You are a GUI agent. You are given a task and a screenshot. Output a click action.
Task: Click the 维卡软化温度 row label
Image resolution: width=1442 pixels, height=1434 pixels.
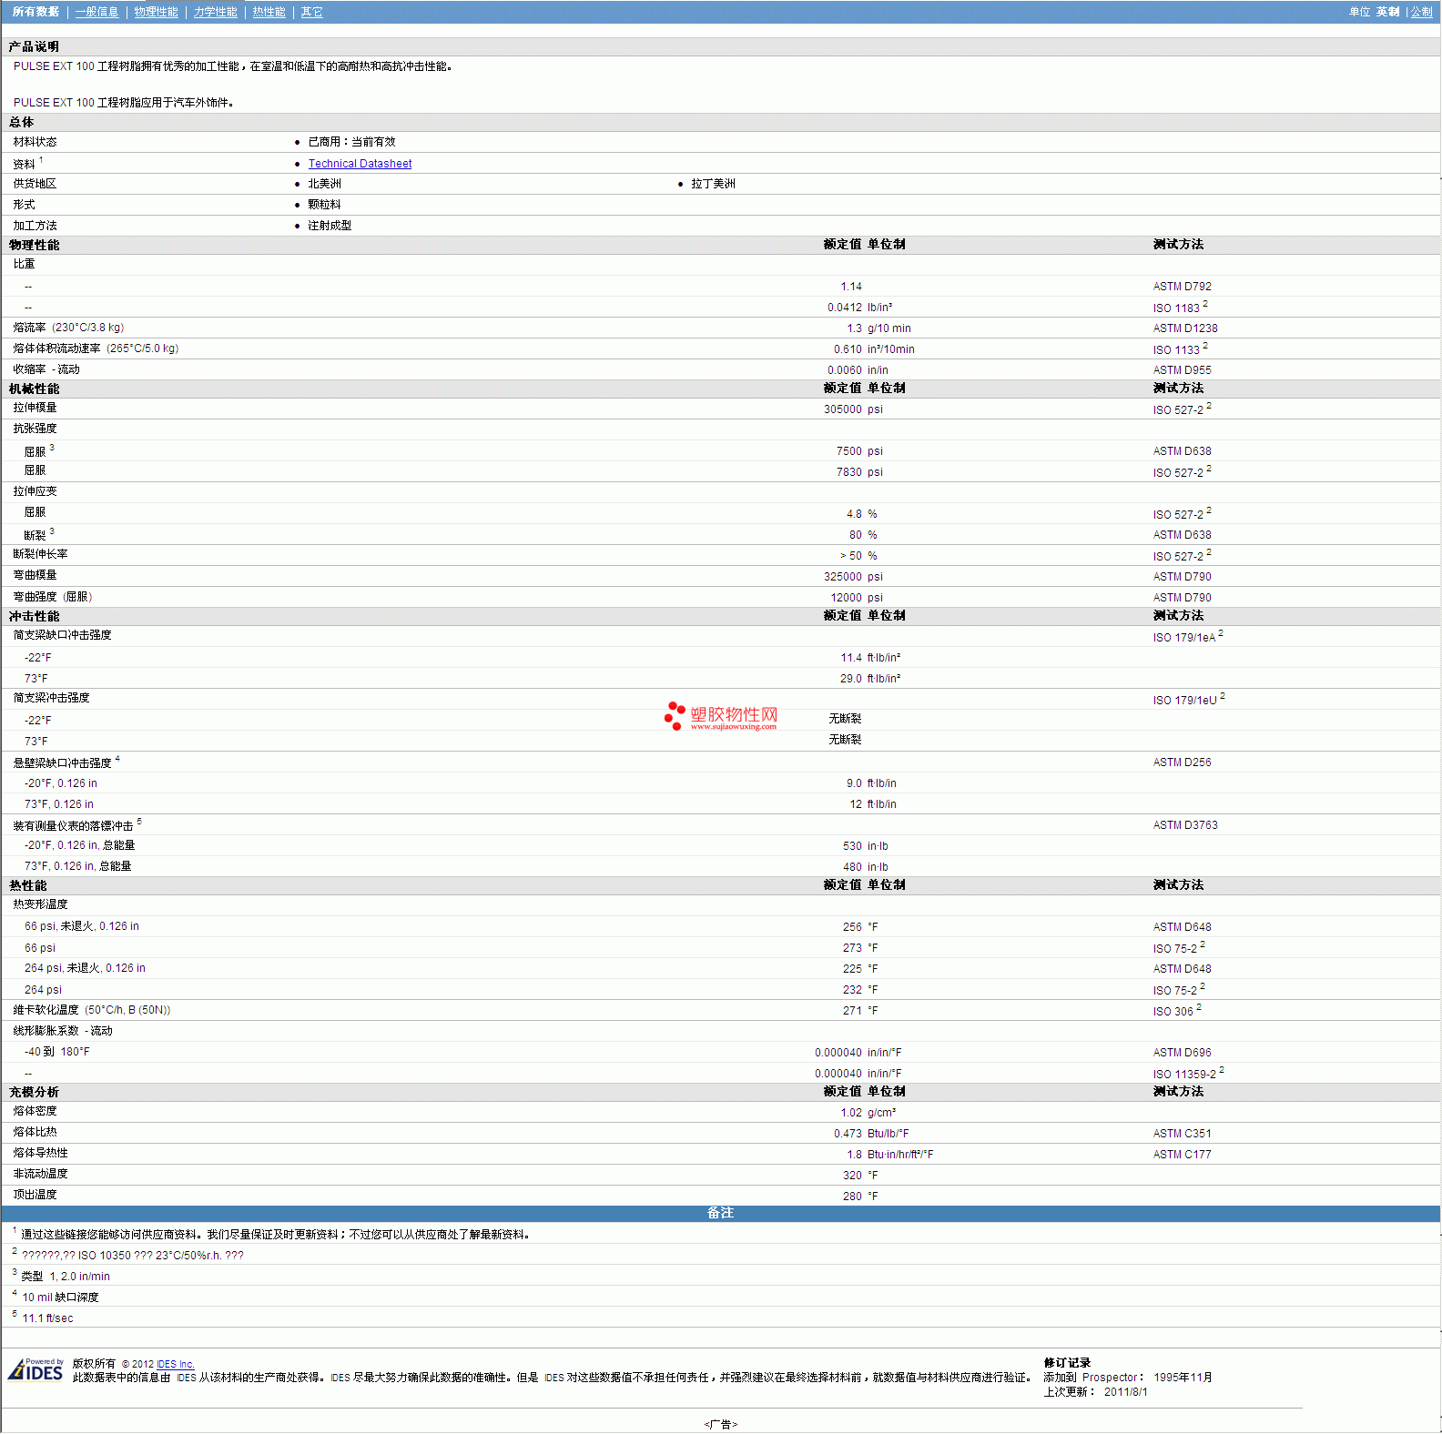coord(91,1010)
